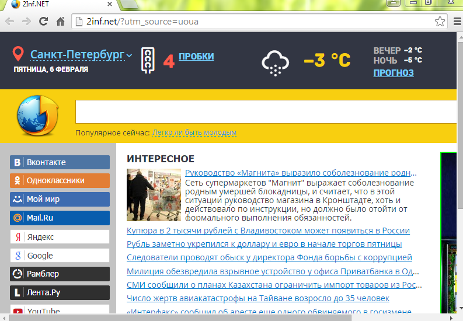Click the YouTube play icon
The height and width of the screenshot is (321, 463).
click(x=18, y=310)
